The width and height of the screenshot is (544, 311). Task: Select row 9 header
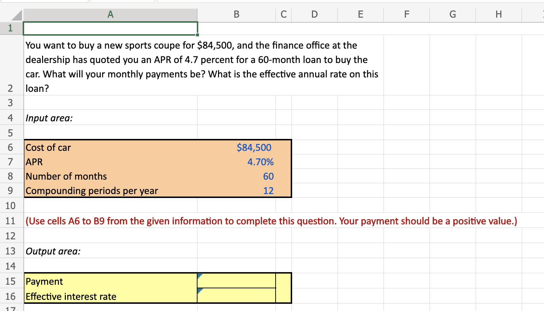tap(11, 190)
